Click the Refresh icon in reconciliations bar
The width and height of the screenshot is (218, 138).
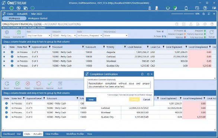point(212,32)
